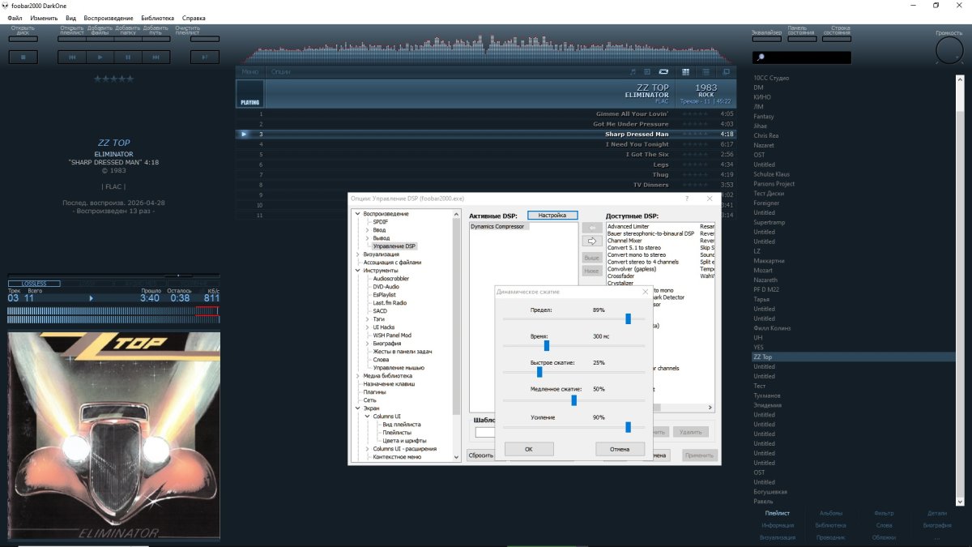This screenshot has width=972, height=547.
Task: Skip to next track icon
Action: tap(155, 58)
